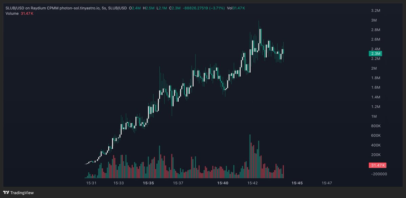Click the 1M price axis label

click(x=374, y=117)
